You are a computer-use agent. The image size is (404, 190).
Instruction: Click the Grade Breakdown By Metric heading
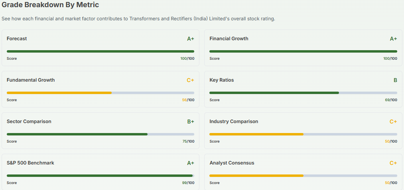point(50,5)
